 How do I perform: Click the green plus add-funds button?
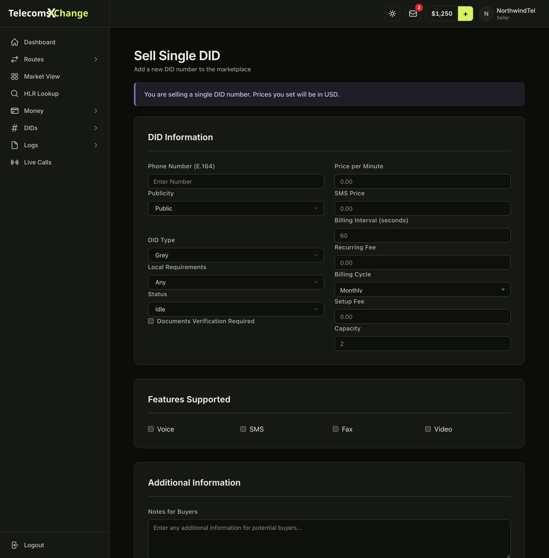tap(465, 14)
